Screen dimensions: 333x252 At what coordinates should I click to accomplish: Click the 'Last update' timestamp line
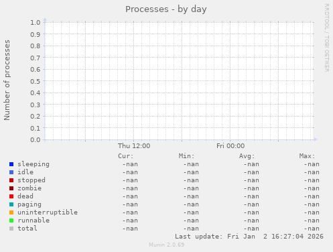[x=249, y=237]
